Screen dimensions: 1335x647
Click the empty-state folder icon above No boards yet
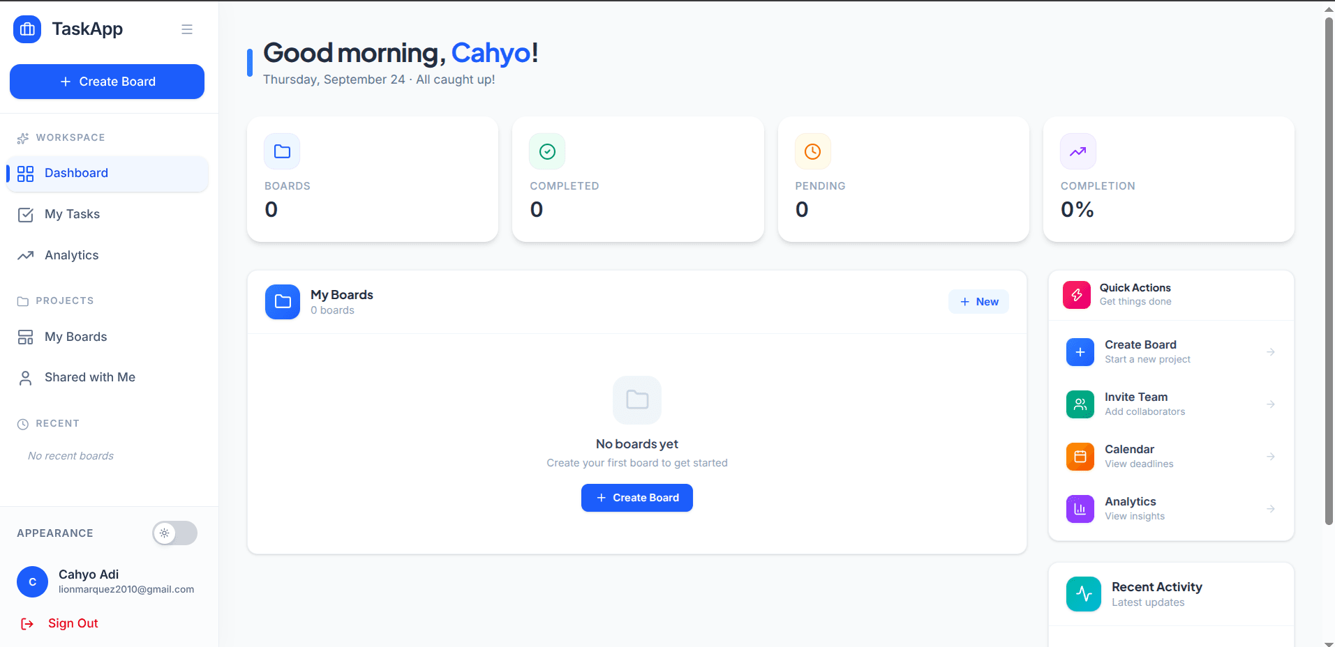click(637, 400)
